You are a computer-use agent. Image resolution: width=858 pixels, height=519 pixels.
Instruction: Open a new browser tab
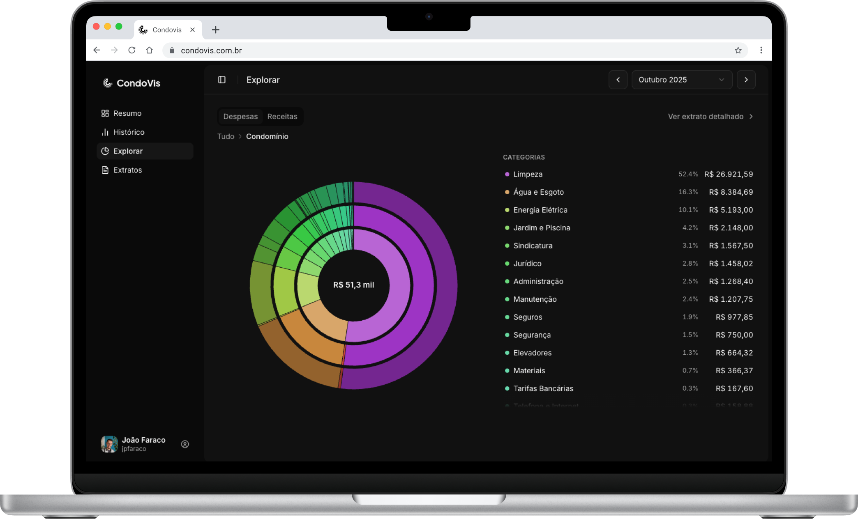(215, 30)
